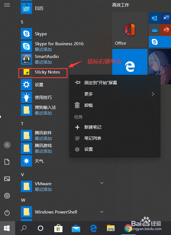Open the OneDrive small tile
Screen dimensions: 171x235
[155, 30]
